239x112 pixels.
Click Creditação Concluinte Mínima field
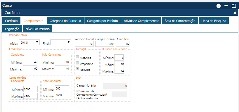(30, 62)
